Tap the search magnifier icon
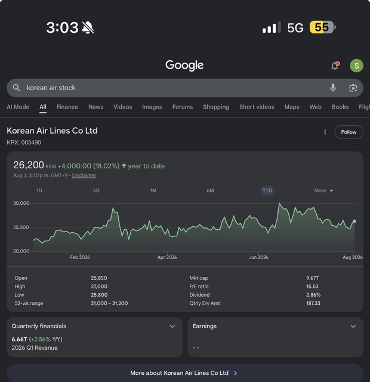This screenshot has height=382, width=370. click(x=17, y=88)
